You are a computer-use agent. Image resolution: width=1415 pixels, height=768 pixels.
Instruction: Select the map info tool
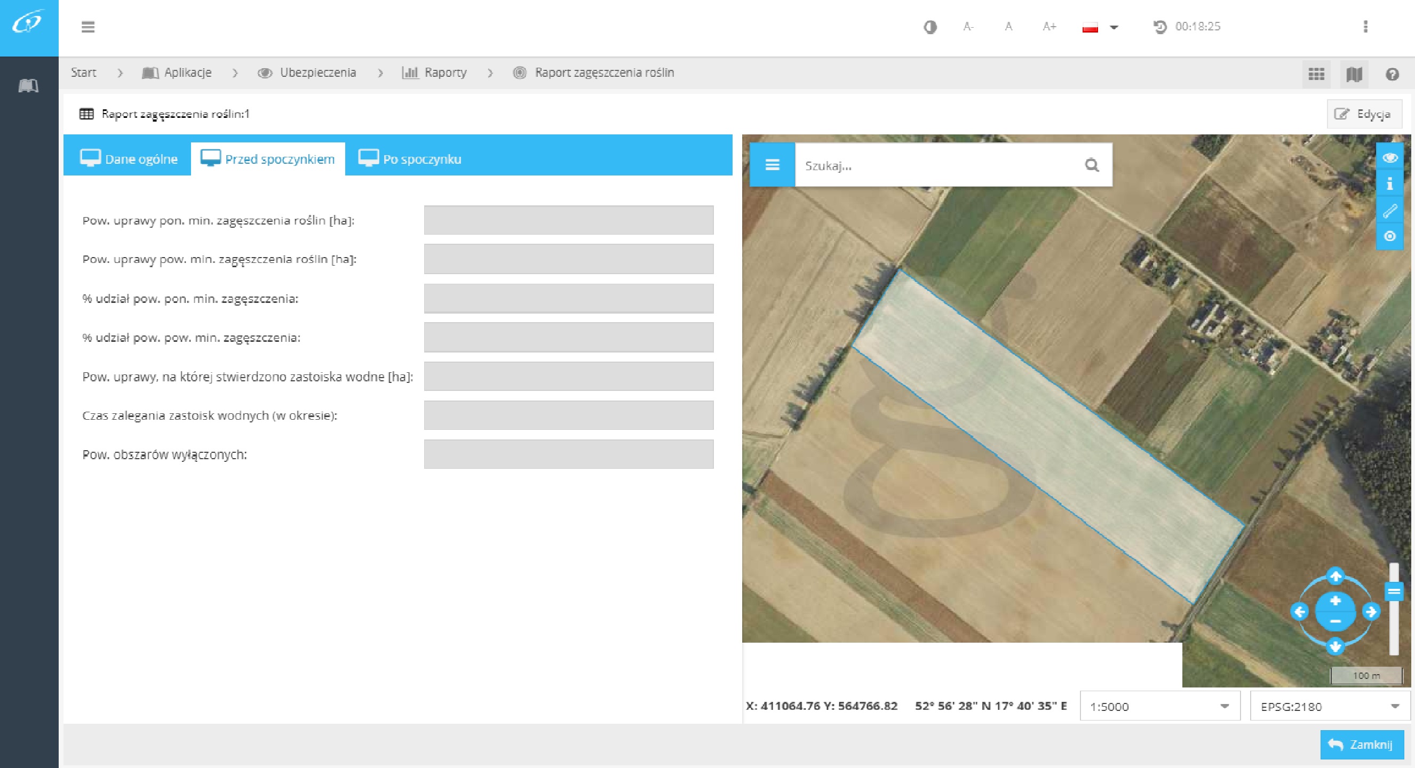pos(1390,184)
